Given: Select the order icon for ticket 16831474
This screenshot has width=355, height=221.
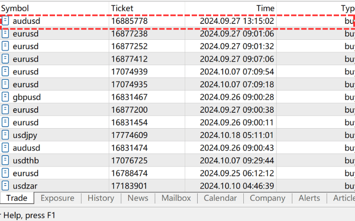Looking at the screenshot, I should coord(6,148).
